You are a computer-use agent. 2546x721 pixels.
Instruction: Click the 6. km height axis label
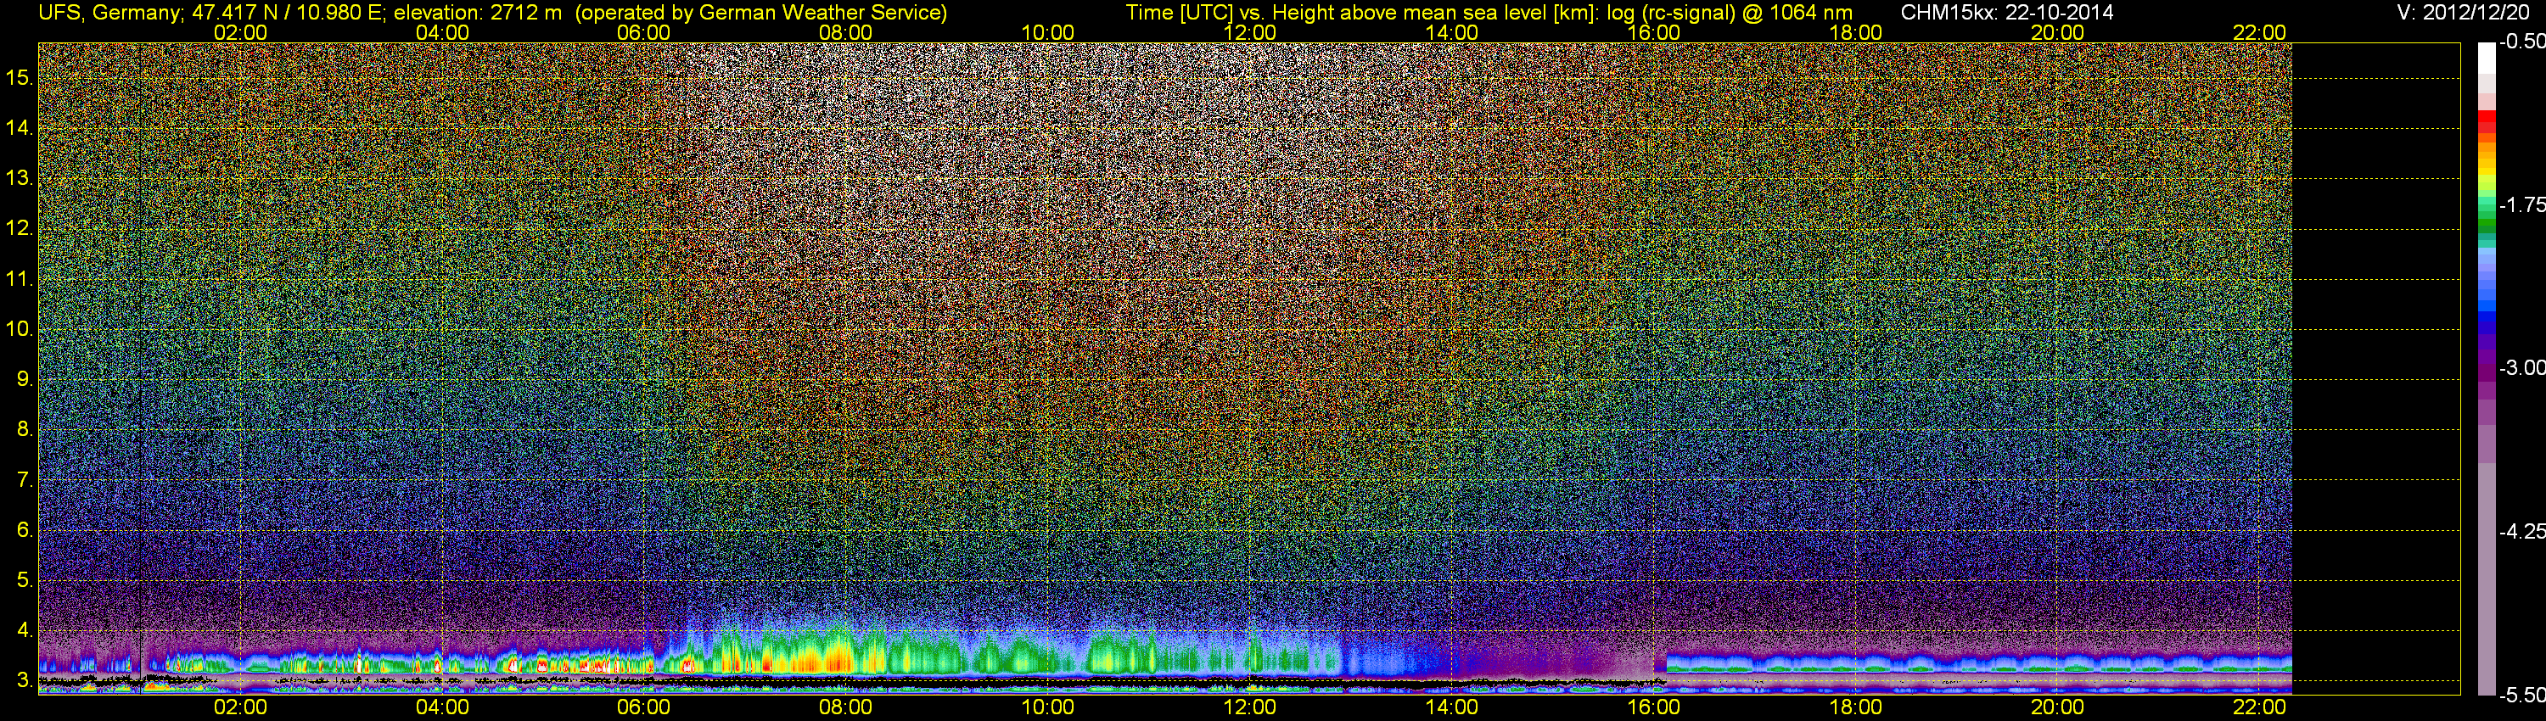pyautogui.click(x=25, y=530)
